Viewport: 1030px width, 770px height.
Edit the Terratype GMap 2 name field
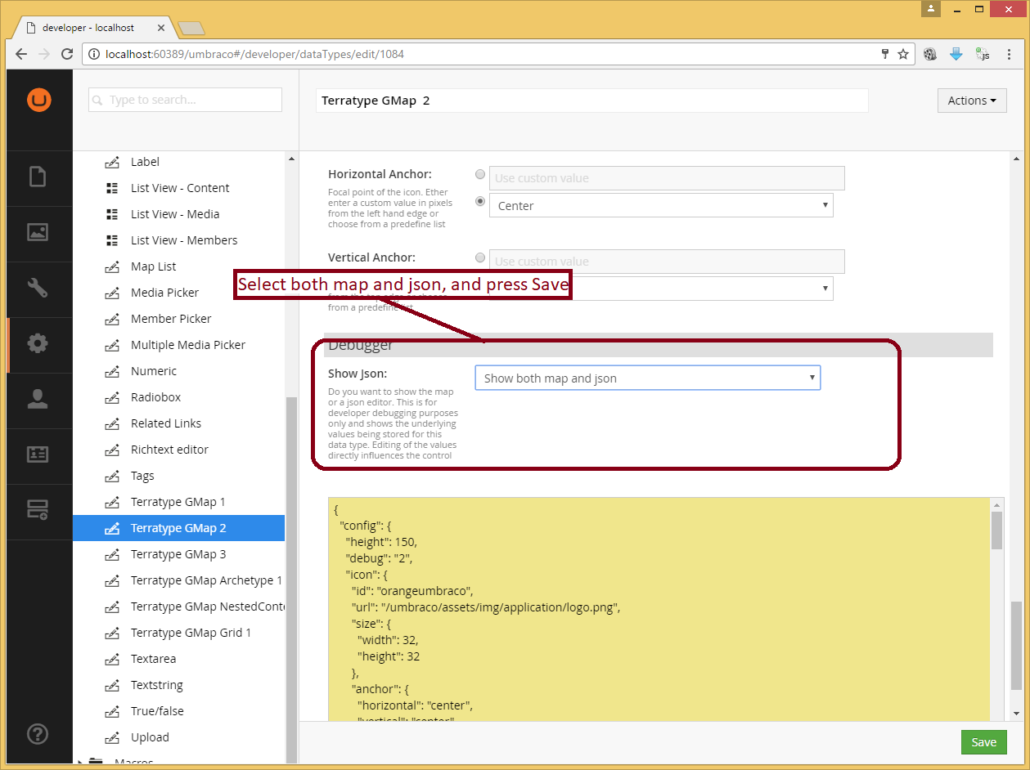coord(591,101)
